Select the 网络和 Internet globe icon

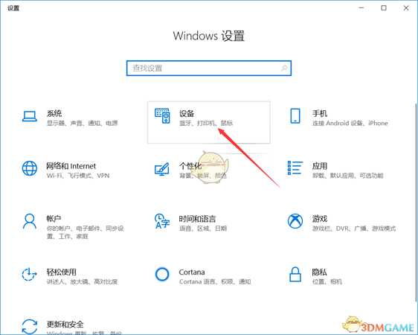(x=29, y=168)
